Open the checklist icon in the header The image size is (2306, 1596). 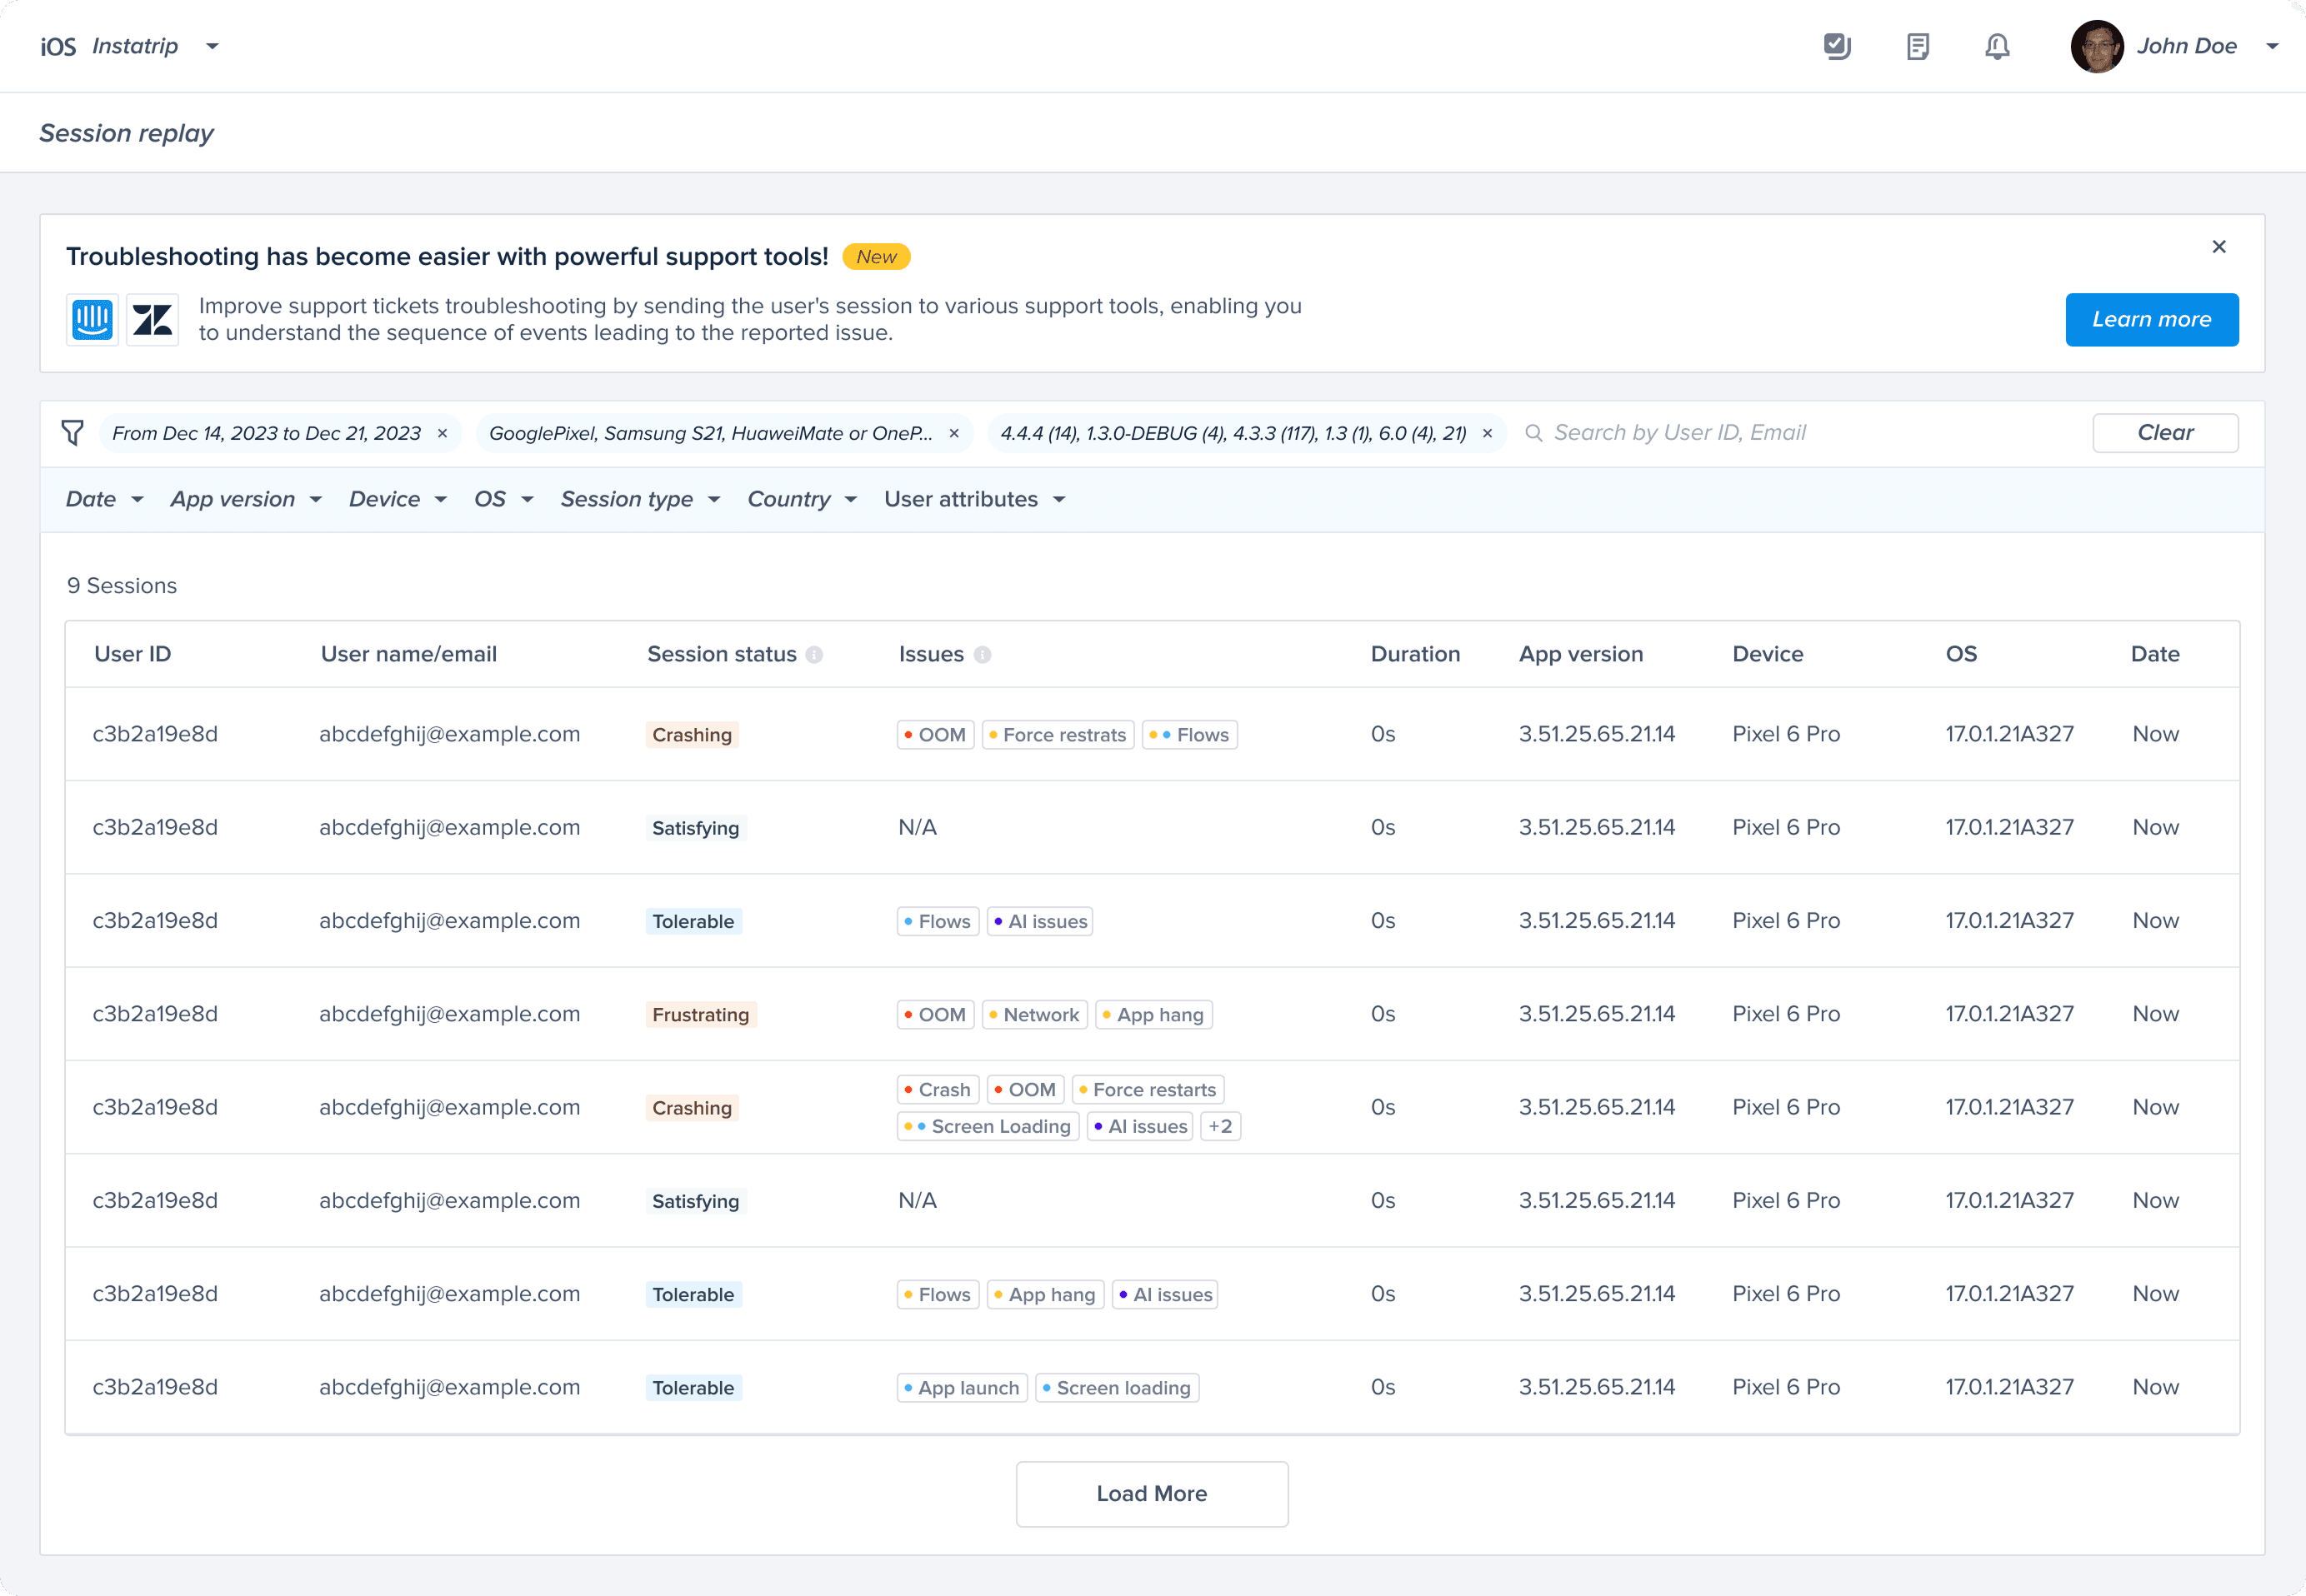pos(1837,46)
